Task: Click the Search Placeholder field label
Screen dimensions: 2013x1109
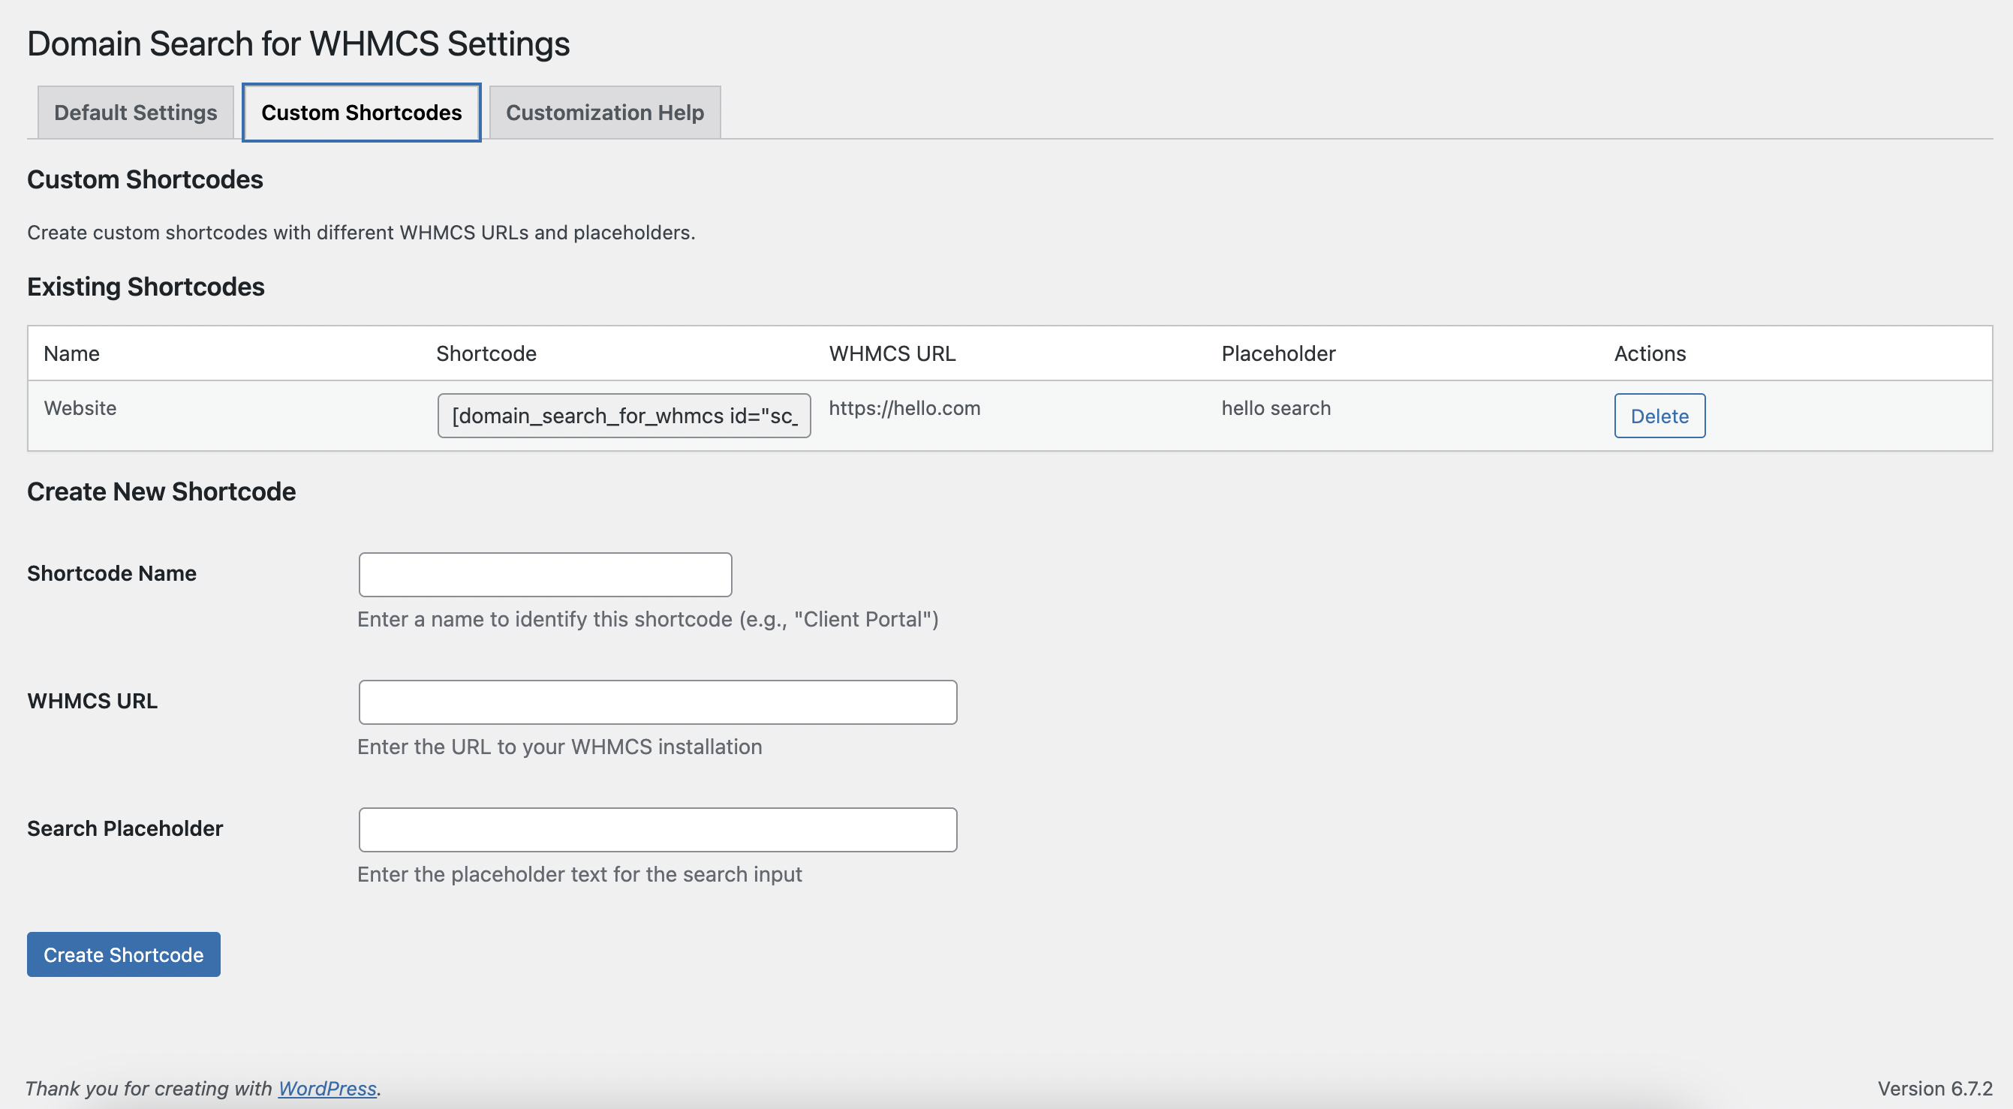Action: (125, 828)
